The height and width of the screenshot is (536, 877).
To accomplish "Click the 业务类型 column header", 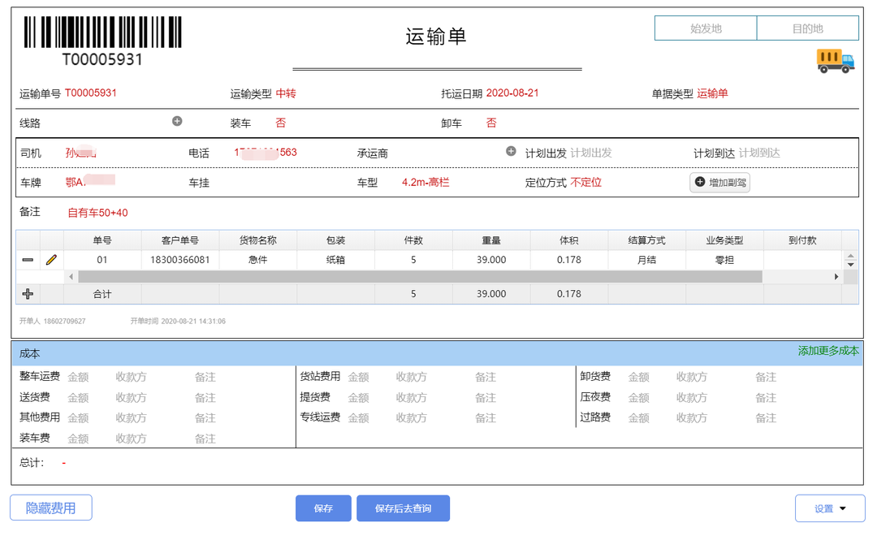I will pos(724,240).
